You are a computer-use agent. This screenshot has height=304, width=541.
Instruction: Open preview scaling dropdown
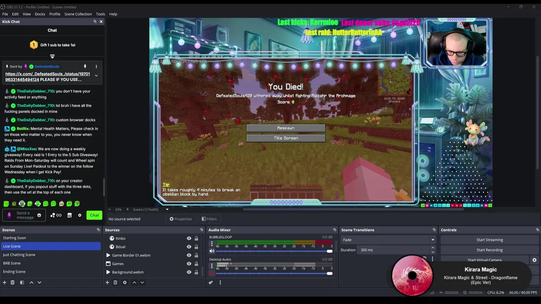point(167,209)
